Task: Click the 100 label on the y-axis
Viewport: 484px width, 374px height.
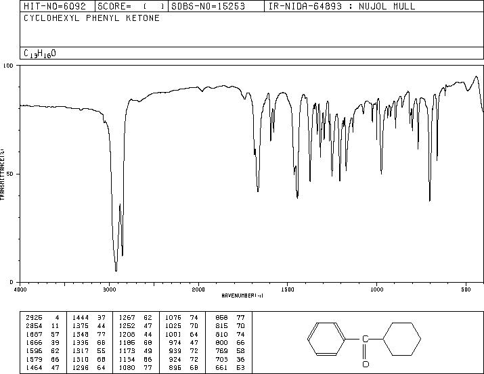Action: coord(8,66)
